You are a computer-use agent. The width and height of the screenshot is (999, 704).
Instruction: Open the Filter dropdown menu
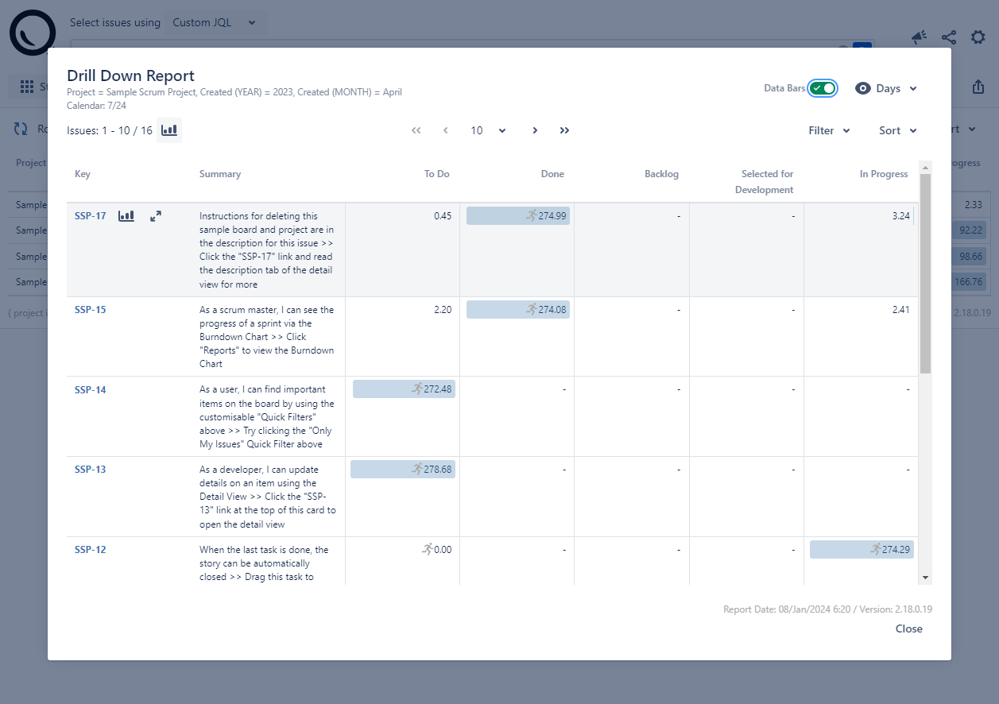(x=829, y=130)
